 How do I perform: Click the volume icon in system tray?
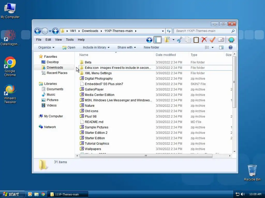click(x=243, y=194)
